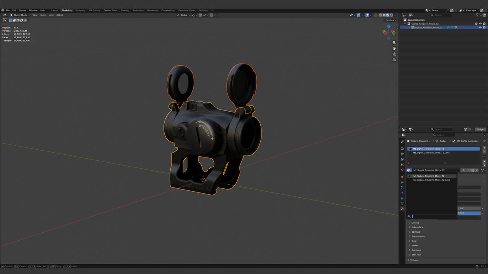Click the highlighted 1.000 value slider
488x274 pixels.
tap(469, 213)
